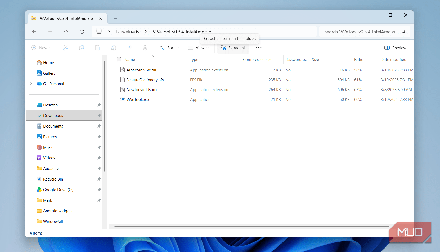440x252 pixels.
Task: Select Downloads in the sidebar
Action: pos(64,115)
